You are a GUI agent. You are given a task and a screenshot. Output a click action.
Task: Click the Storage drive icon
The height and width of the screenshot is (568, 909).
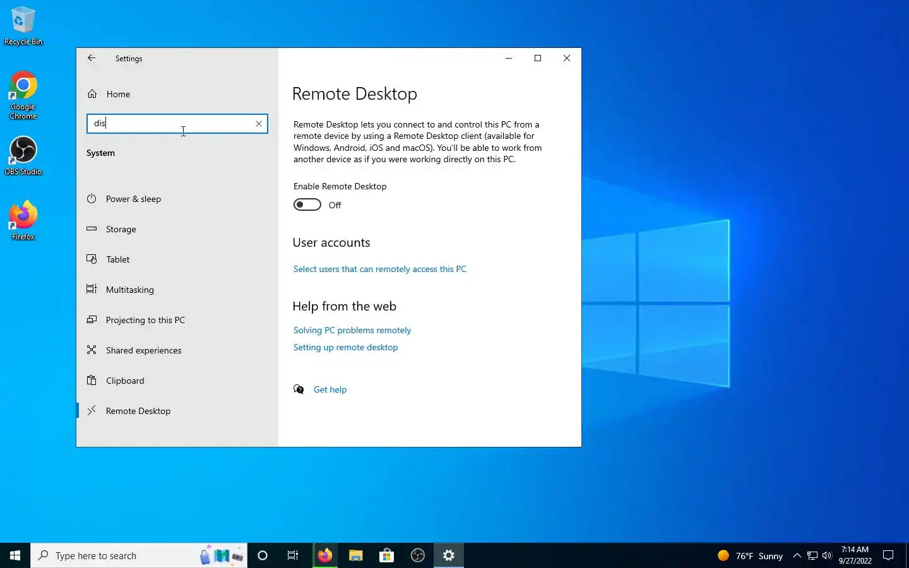(92, 228)
